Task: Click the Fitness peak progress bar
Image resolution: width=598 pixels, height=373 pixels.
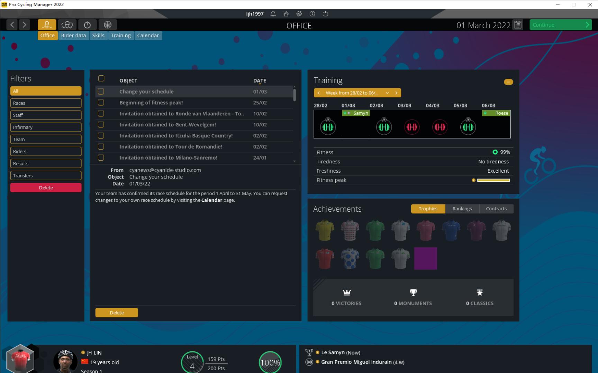Action: click(x=493, y=180)
